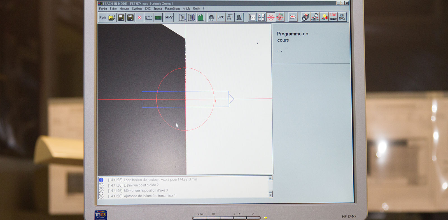Click the Exit toolbar button
Viewport: 448px width, 220px height.
[102, 17]
